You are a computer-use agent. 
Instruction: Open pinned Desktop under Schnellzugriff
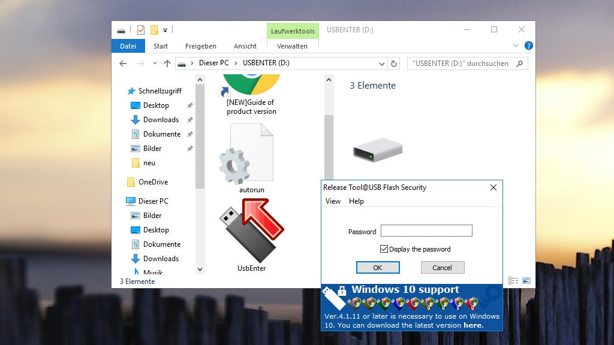tap(156, 105)
